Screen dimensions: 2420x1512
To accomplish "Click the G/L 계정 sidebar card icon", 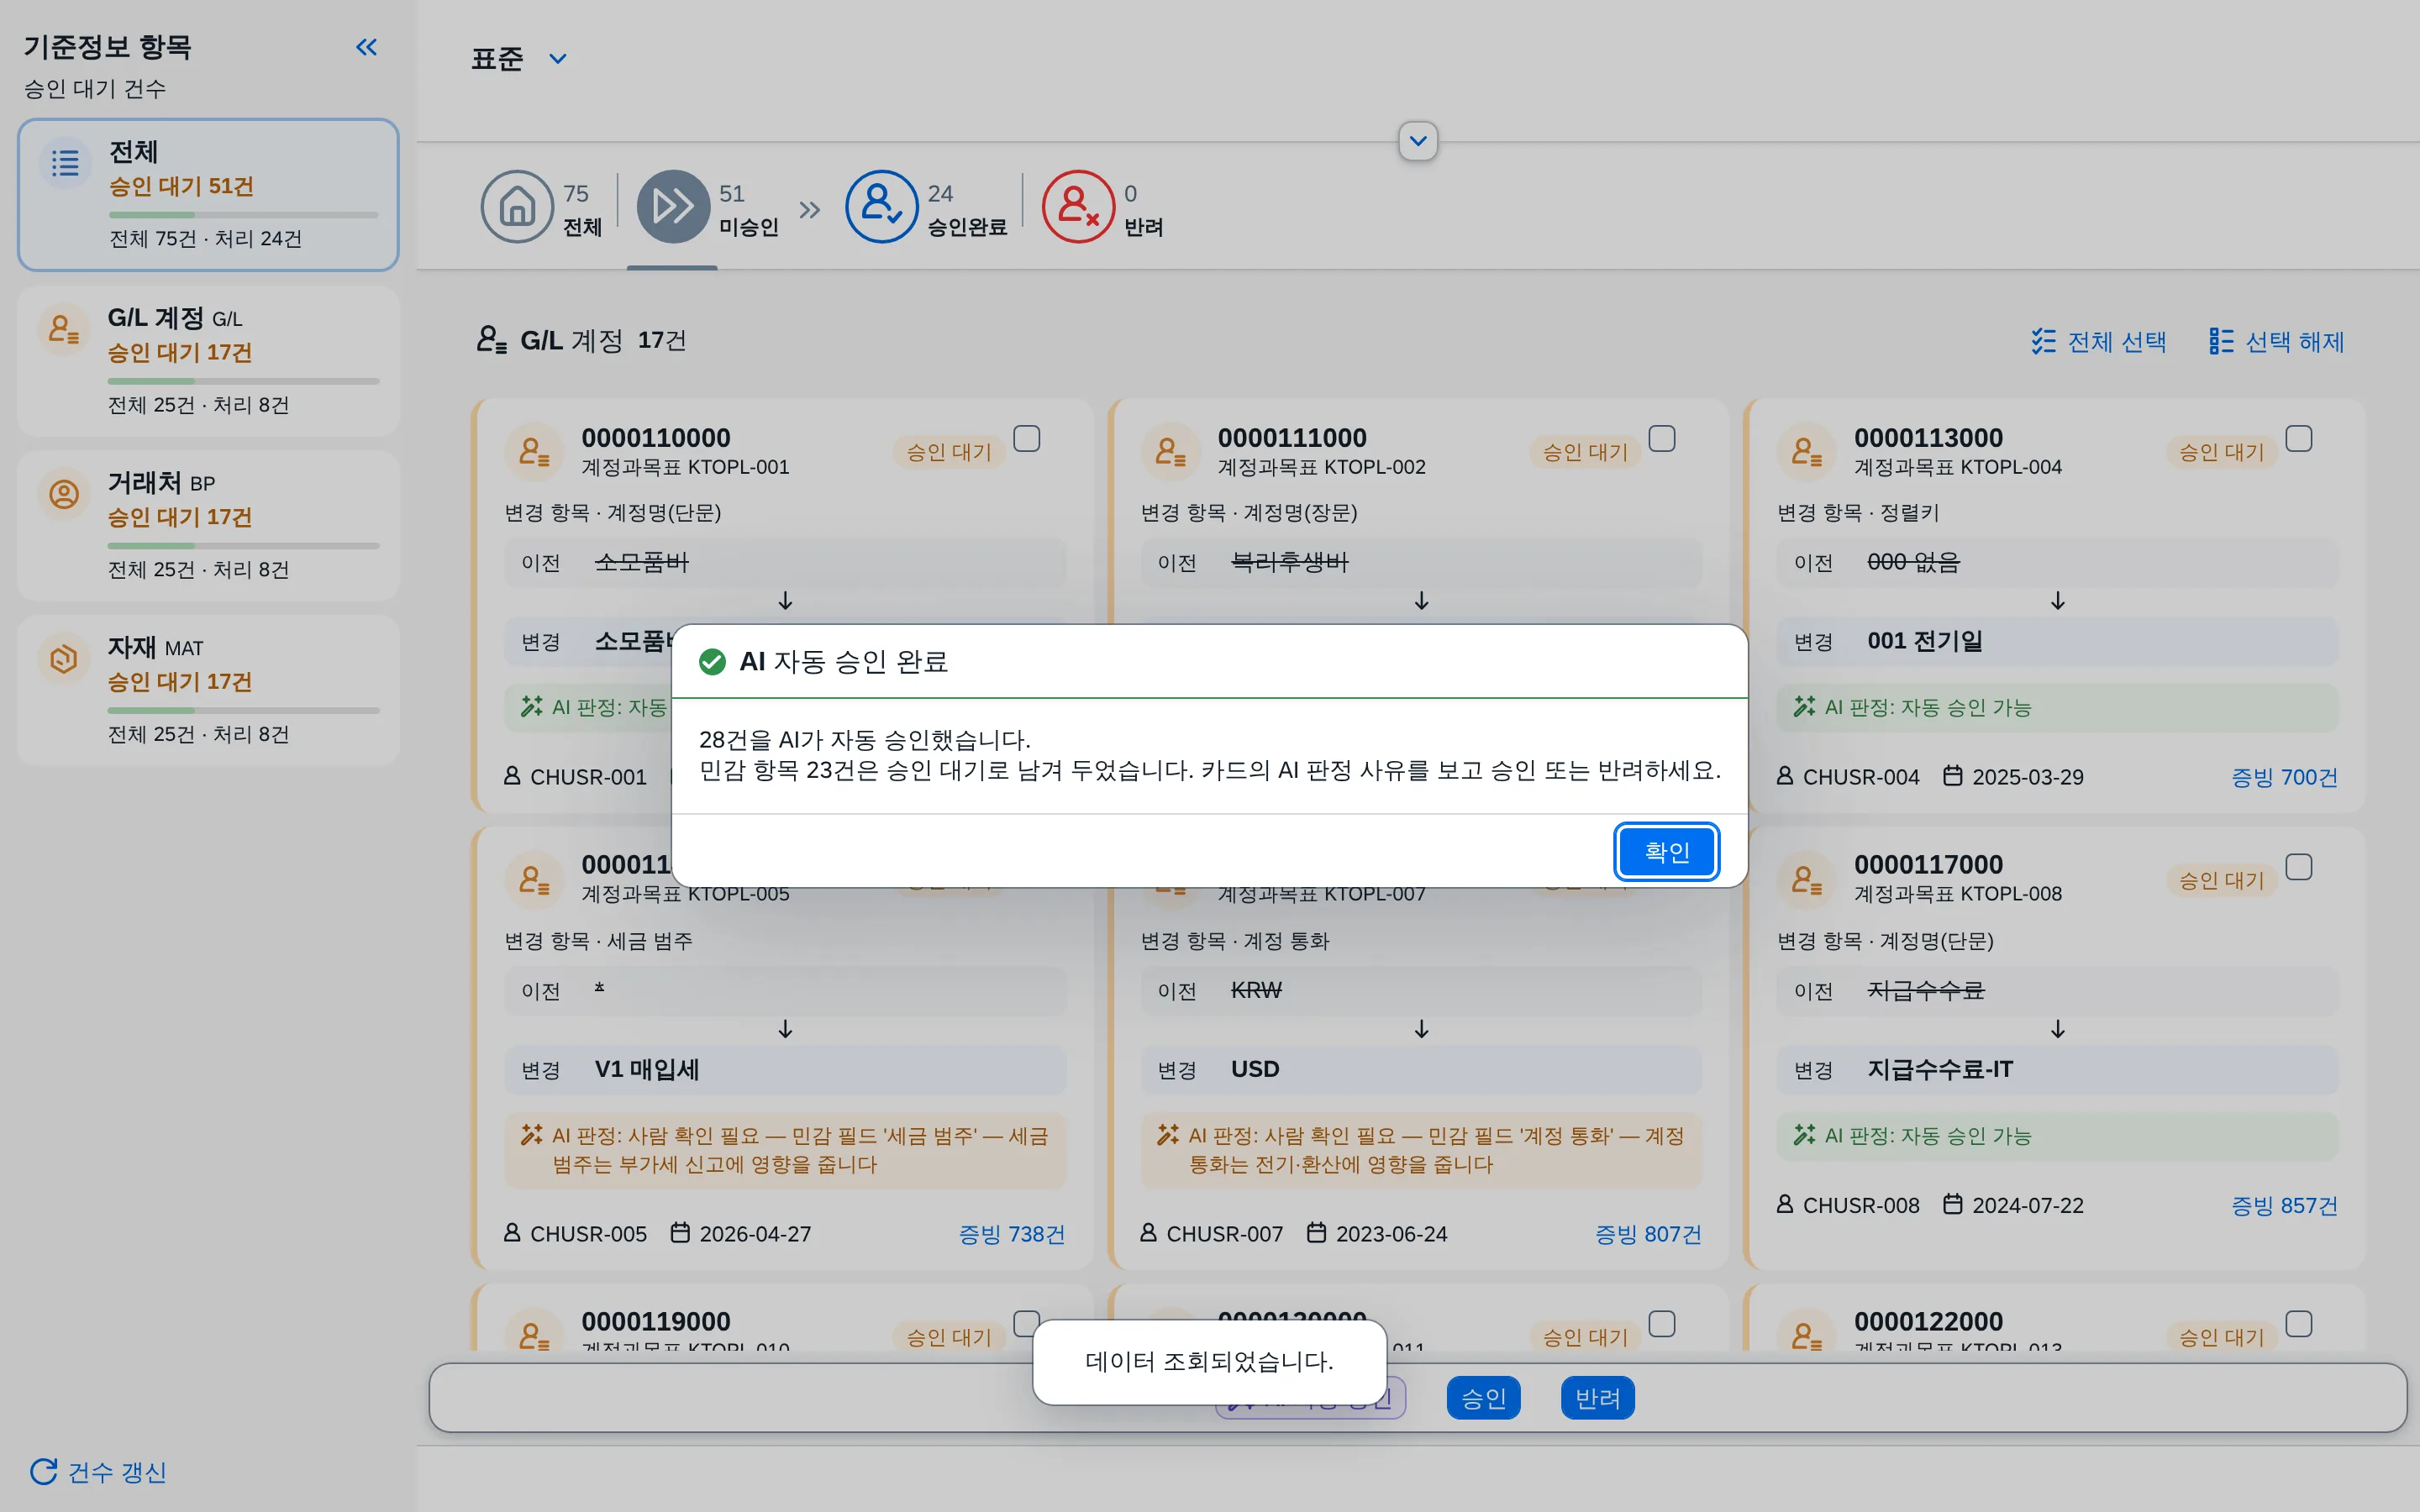I will tap(64, 329).
